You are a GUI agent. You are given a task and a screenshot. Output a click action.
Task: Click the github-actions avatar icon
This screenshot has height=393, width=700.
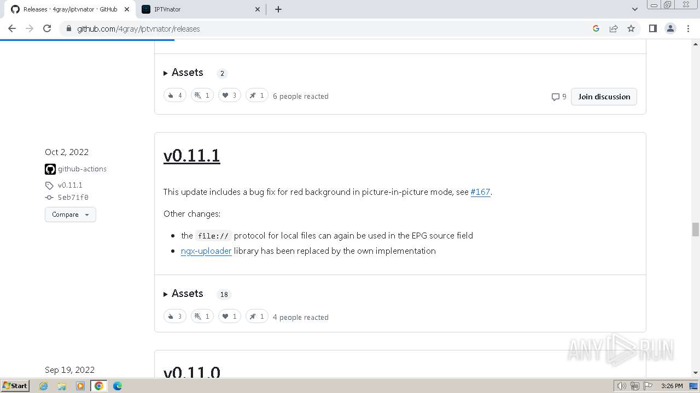point(50,169)
